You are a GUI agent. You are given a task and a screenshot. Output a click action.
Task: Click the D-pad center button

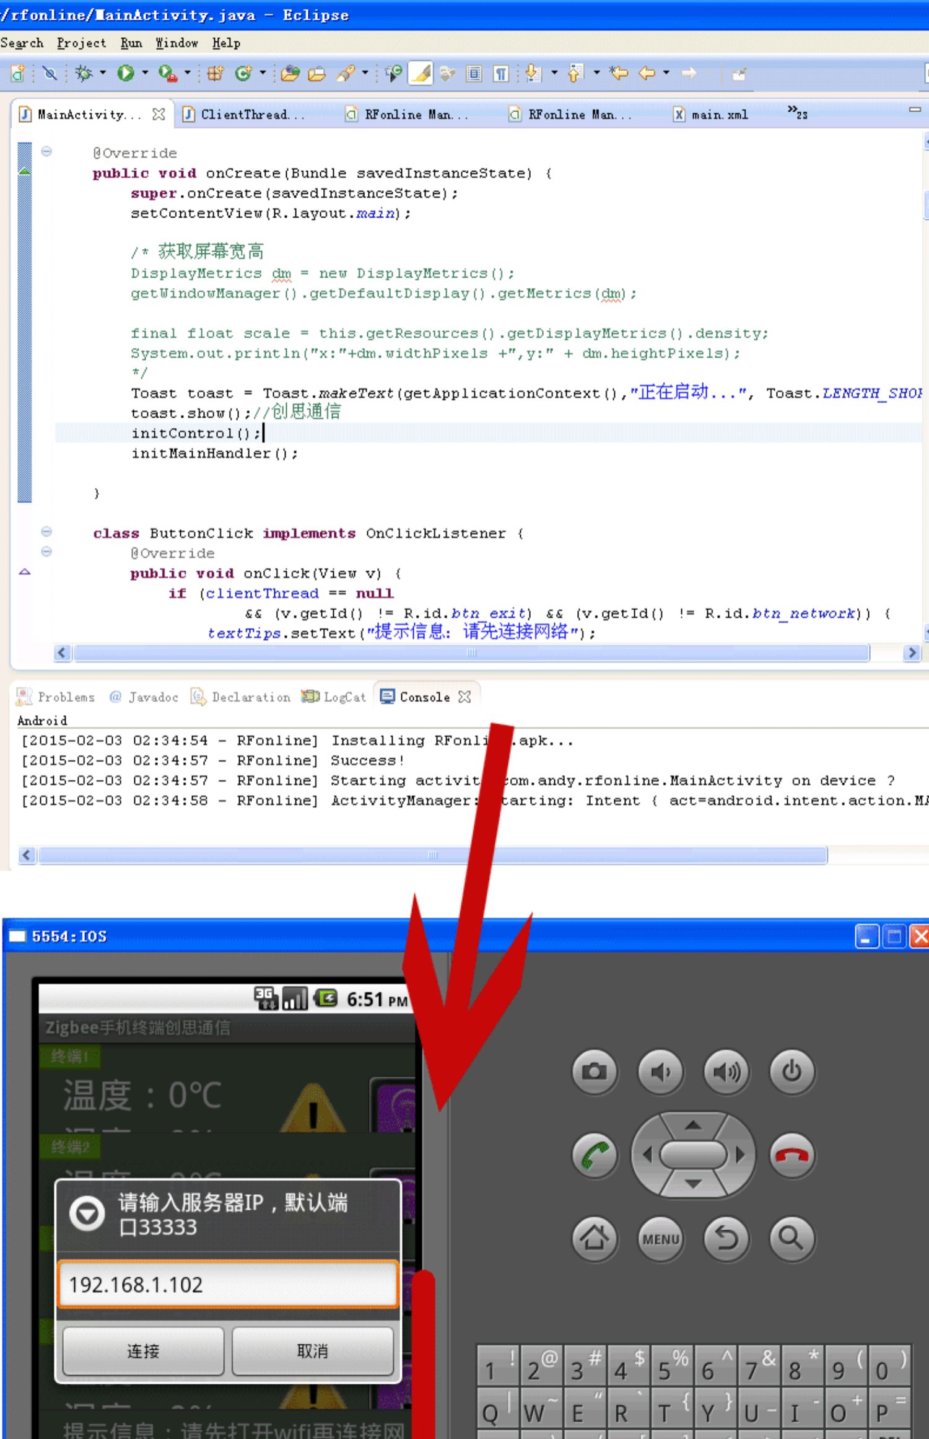click(x=693, y=1155)
